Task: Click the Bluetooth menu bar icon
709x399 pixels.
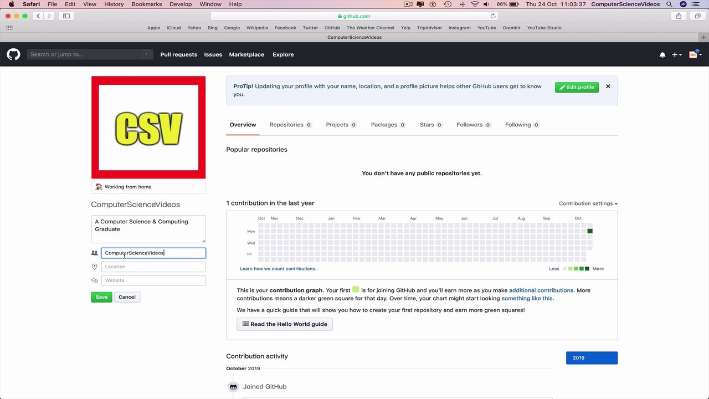Action: [462, 4]
